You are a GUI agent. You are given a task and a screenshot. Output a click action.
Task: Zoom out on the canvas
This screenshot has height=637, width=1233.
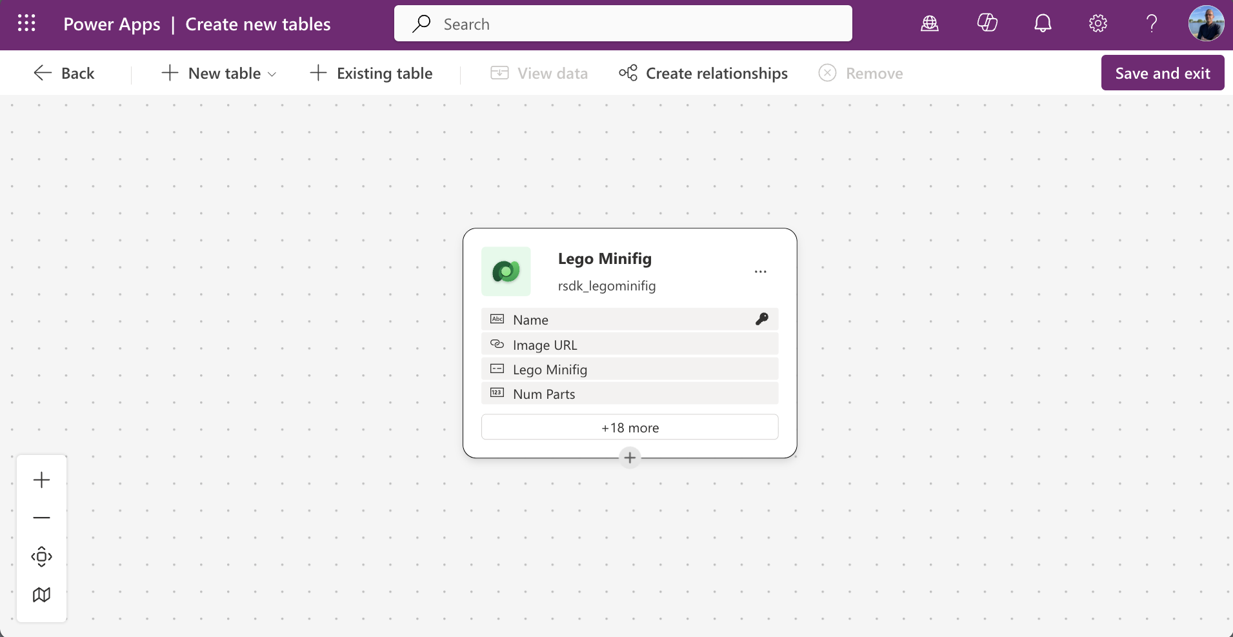(x=41, y=518)
